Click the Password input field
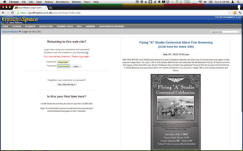The width and height of the screenshot is (243, 151). [x=63, y=66]
